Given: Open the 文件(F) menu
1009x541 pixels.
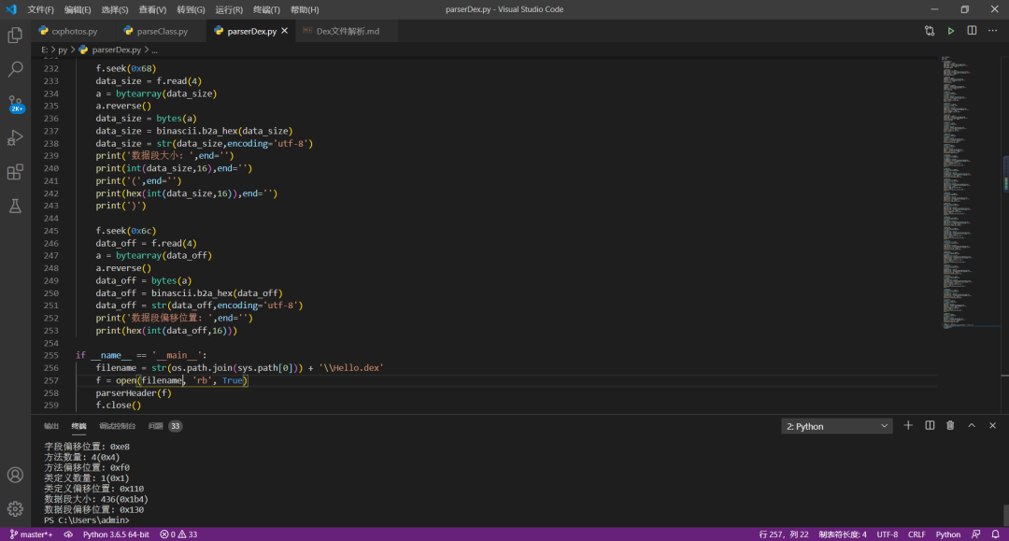Looking at the screenshot, I should click(x=40, y=9).
